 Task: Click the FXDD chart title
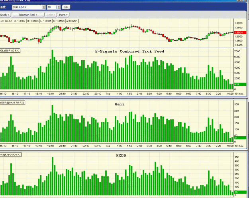click(x=121, y=156)
